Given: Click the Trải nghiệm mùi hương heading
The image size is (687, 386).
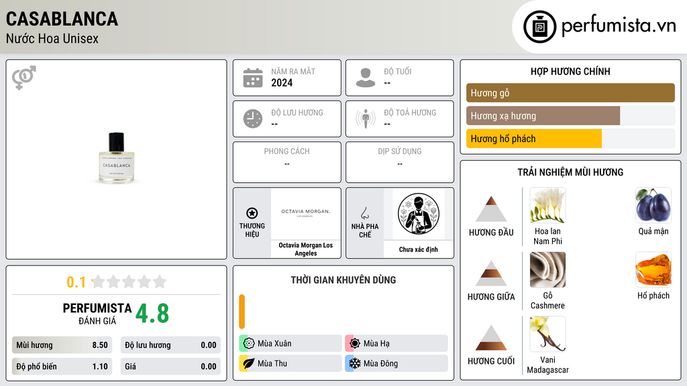Looking at the screenshot, I should pyautogui.click(x=570, y=172).
